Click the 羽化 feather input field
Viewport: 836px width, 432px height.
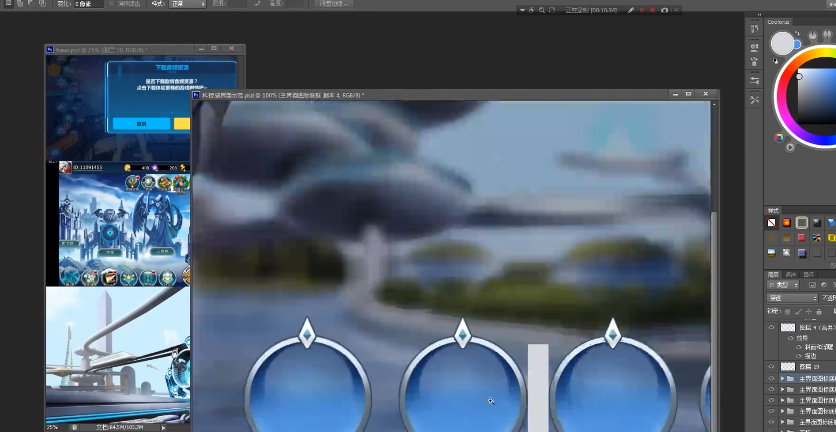pos(88,4)
